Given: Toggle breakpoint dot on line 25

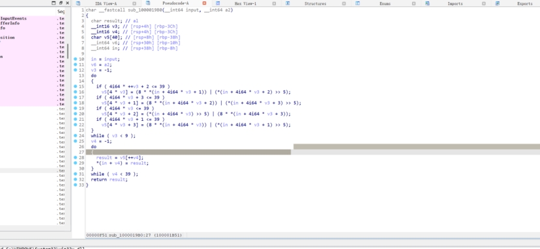Looking at the screenshot, I should pos(76,141).
